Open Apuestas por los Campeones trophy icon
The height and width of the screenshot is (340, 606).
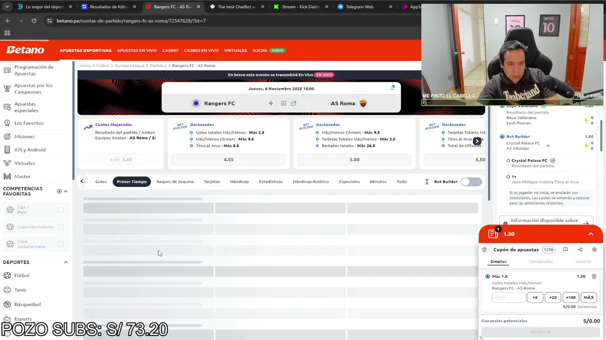click(7, 89)
